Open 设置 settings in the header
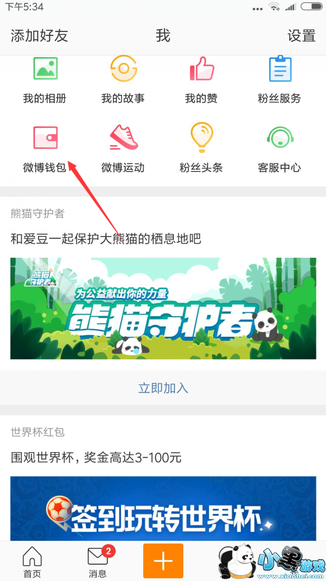This screenshot has width=326, height=581. [301, 36]
